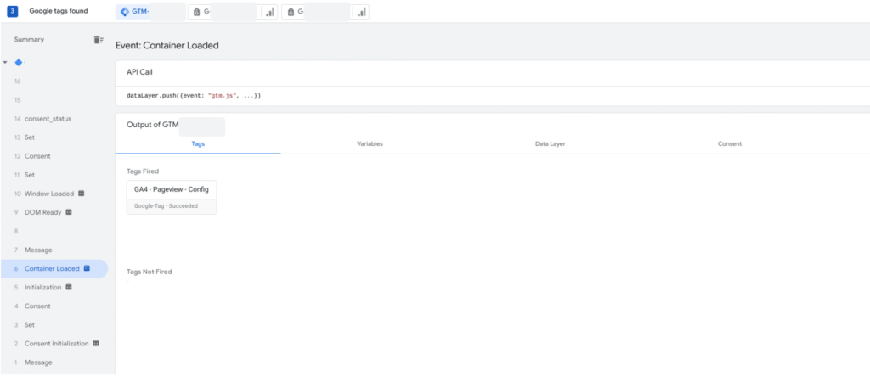870x376 pixels.
Task: Click the 'Tags Not Fired' label
Action: [x=150, y=272]
